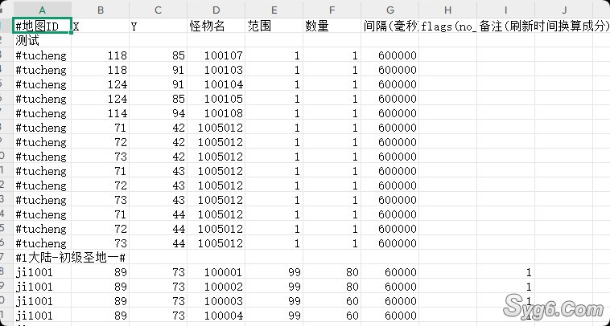Select Y value 44 in the X 71 row

pos(158,214)
